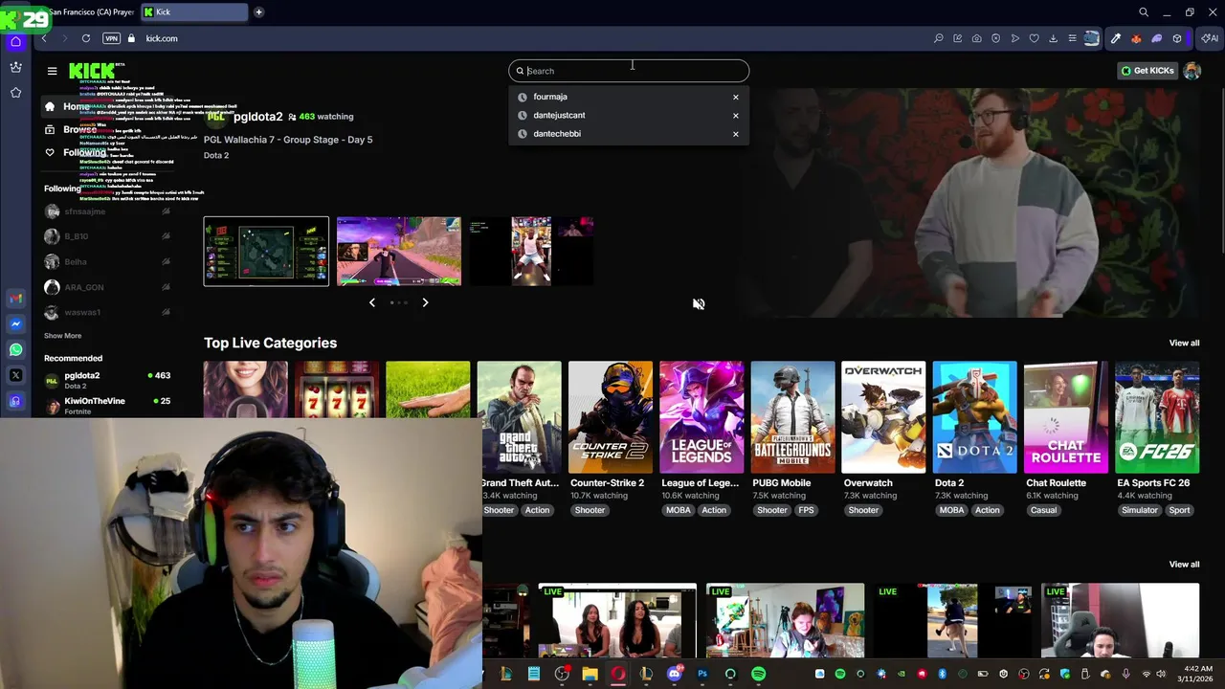
Task: Open Messenger in the browser sidebar
Action: pos(15,324)
